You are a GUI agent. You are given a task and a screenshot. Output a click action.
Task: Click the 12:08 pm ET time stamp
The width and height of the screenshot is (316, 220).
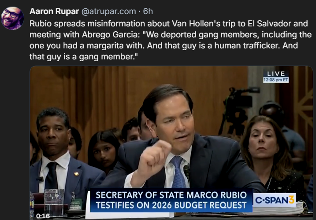(276, 80)
